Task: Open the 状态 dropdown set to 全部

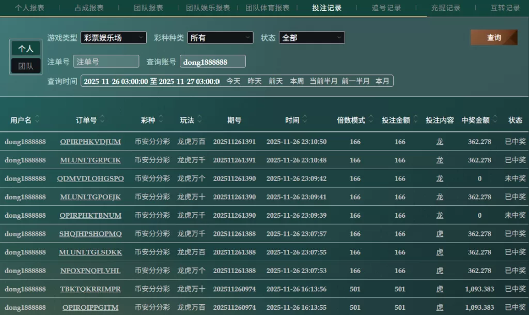Action: (312, 38)
